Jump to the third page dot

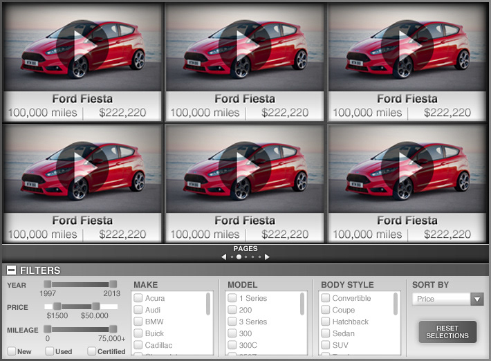click(x=245, y=257)
